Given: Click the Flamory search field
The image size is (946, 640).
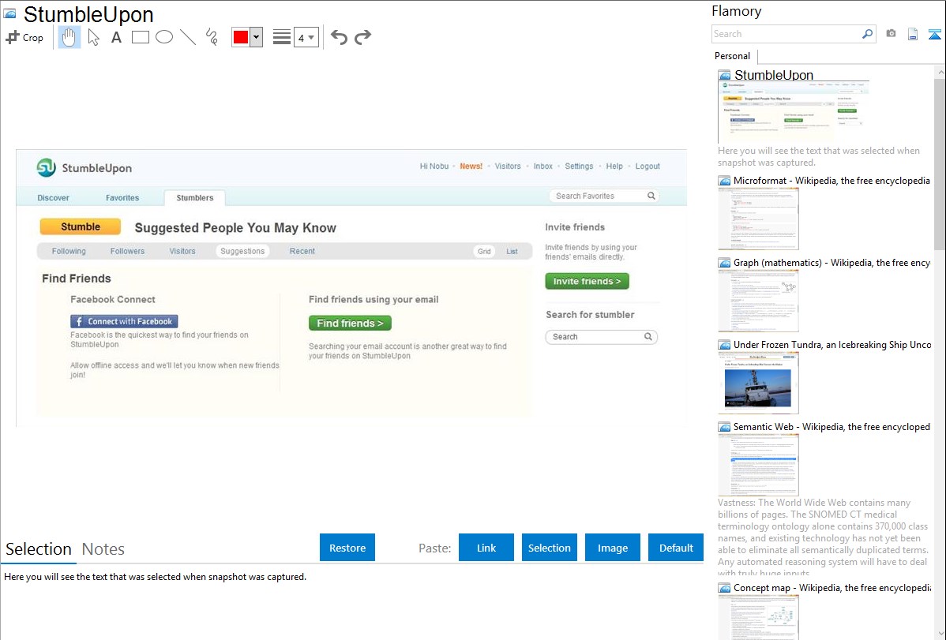Looking at the screenshot, I should point(786,34).
